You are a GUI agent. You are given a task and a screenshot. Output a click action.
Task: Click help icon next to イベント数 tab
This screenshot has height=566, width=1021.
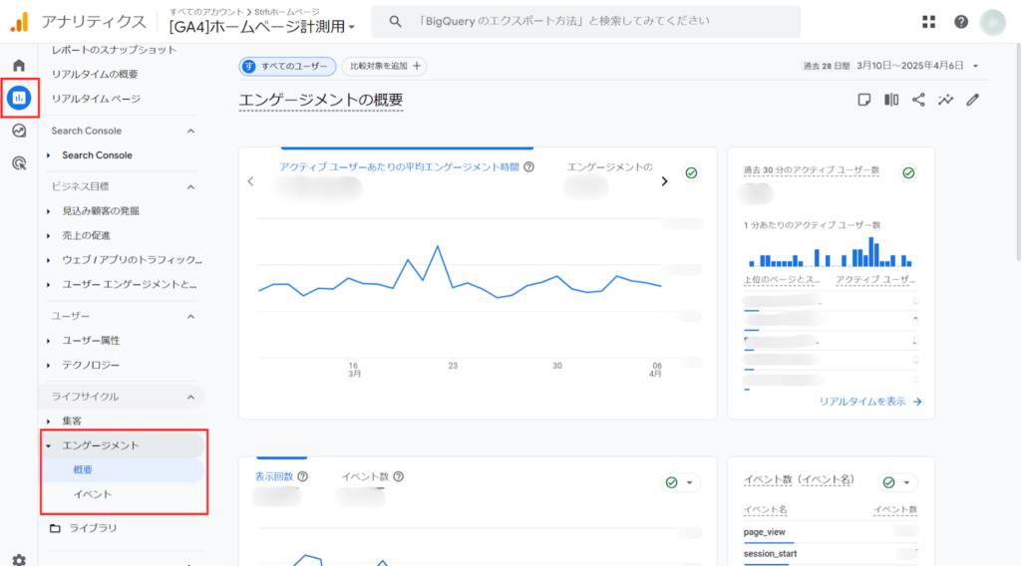click(399, 476)
